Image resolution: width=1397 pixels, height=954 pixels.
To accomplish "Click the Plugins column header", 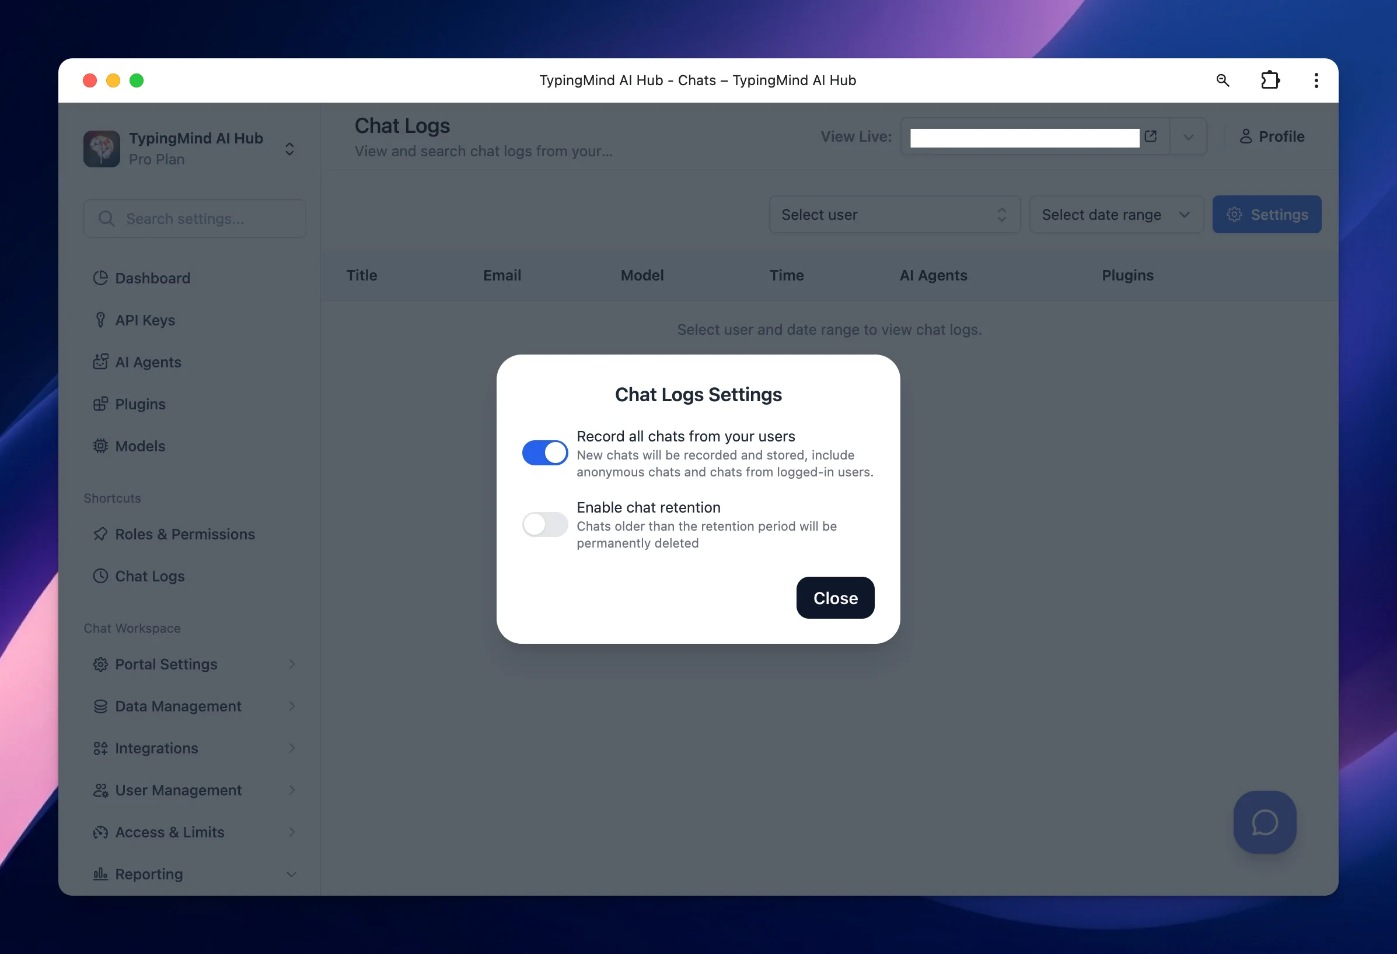I will click(x=1128, y=275).
